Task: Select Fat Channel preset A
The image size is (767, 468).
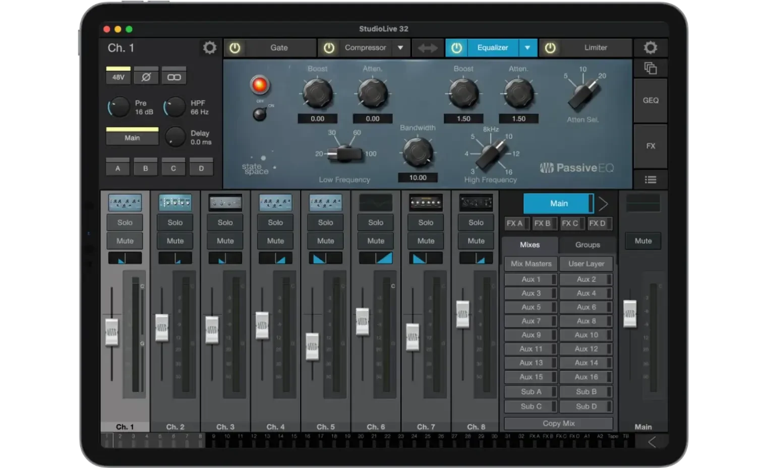Action: pos(117,168)
